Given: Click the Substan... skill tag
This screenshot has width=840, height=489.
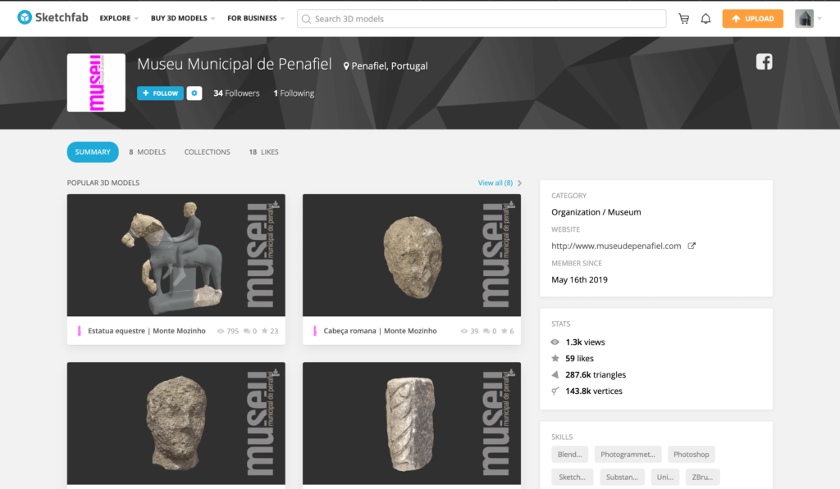Looking at the screenshot, I should click(622, 477).
